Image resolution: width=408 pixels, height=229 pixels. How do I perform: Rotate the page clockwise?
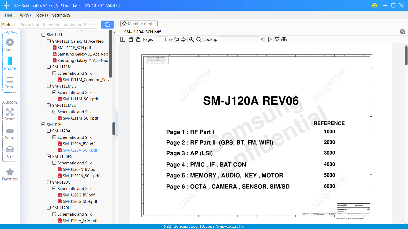click(138, 39)
